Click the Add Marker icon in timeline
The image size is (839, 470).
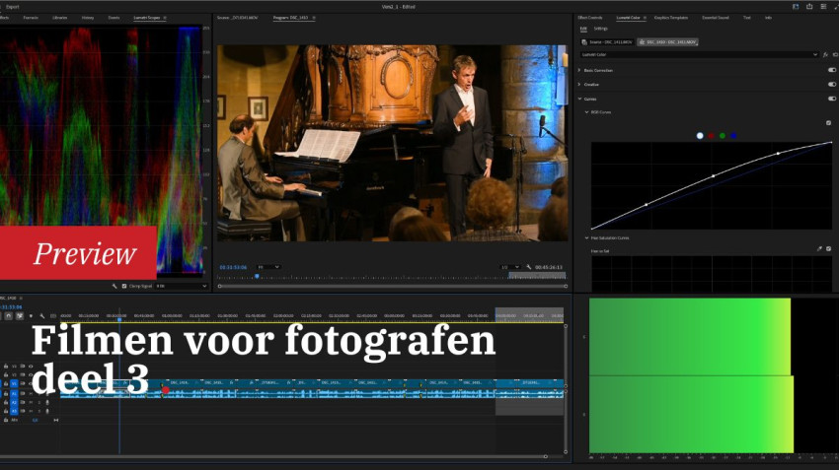(x=31, y=316)
